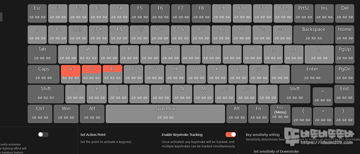Select the B key
The width and height of the screenshot is (360, 154).
(x=161, y=94)
